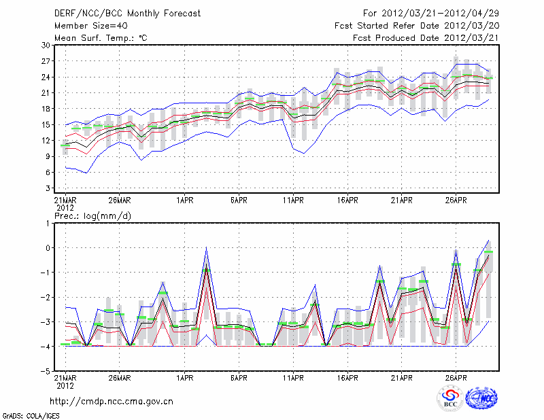Click 16APR on the temperature chart axis
The width and height of the screenshot is (544, 420).
[347, 200]
